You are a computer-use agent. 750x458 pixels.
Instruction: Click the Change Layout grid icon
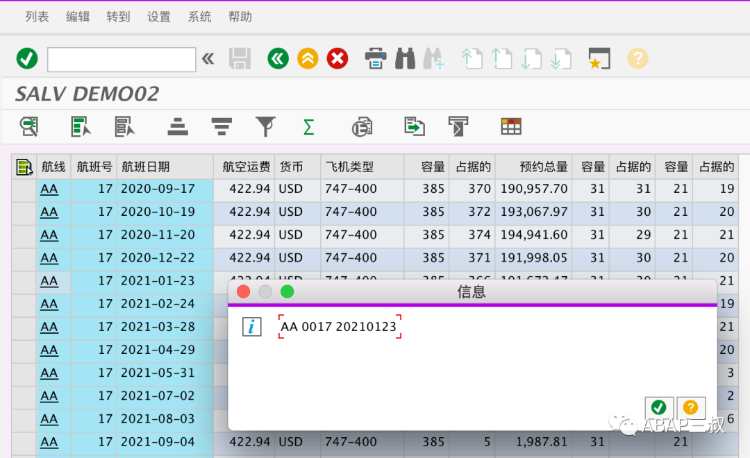(511, 127)
